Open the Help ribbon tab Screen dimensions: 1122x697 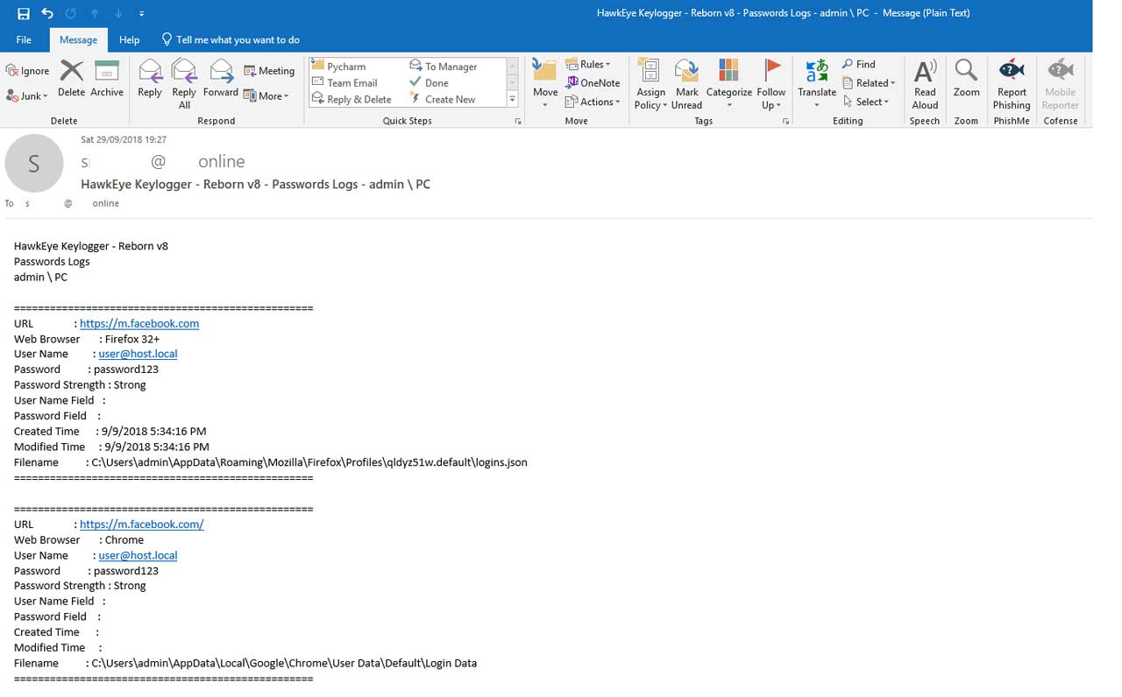pyautogui.click(x=129, y=39)
